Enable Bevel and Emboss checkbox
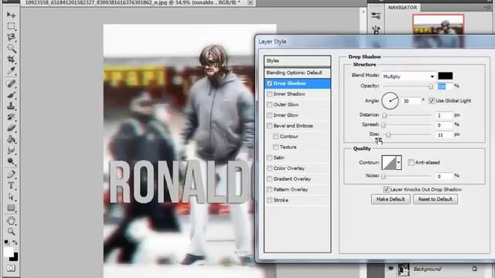Image resolution: width=495 pixels, height=278 pixels. coord(269,126)
